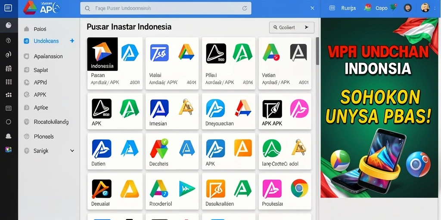
Task: Click the blue Ts icon in Maiai card
Action: point(159,53)
